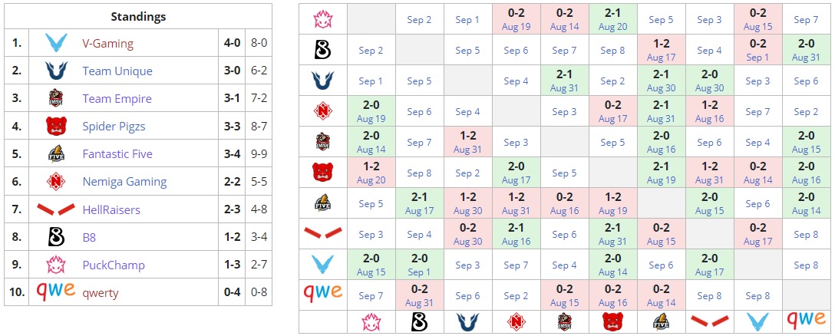Open Nemiga Gaming team link

pos(124,182)
